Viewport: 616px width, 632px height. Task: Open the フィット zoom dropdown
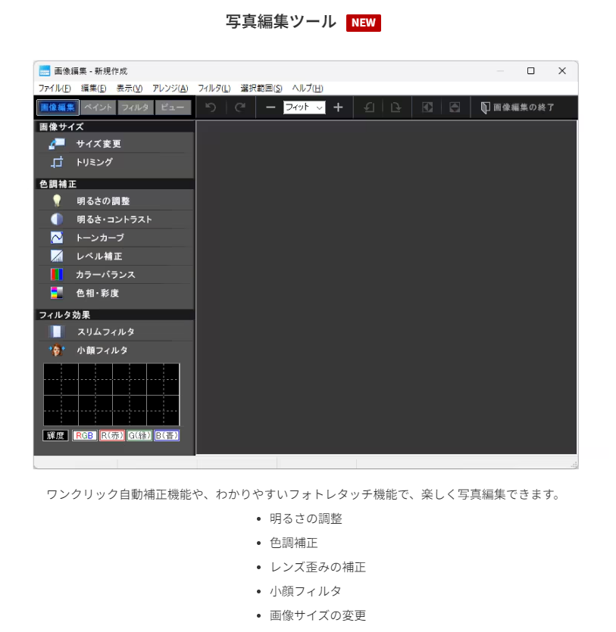click(x=305, y=107)
